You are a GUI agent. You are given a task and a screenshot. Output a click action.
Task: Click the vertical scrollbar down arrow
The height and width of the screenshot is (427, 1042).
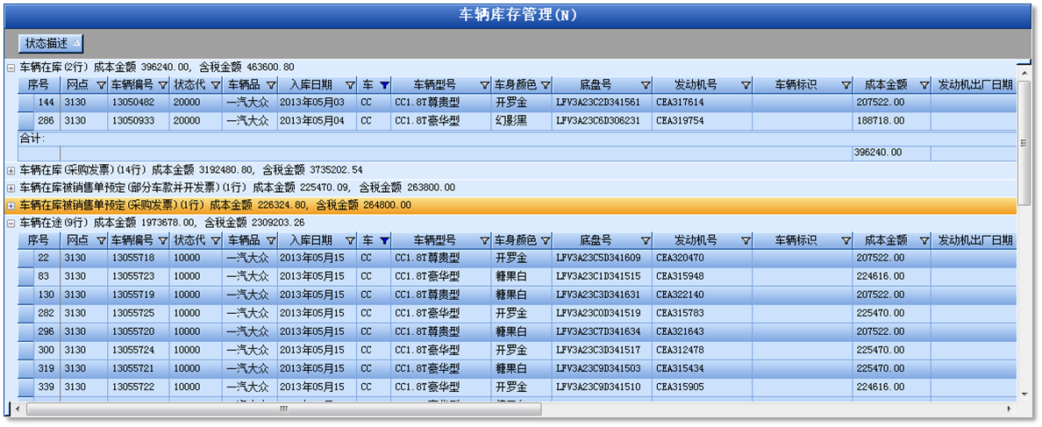pyautogui.click(x=1024, y=395)
